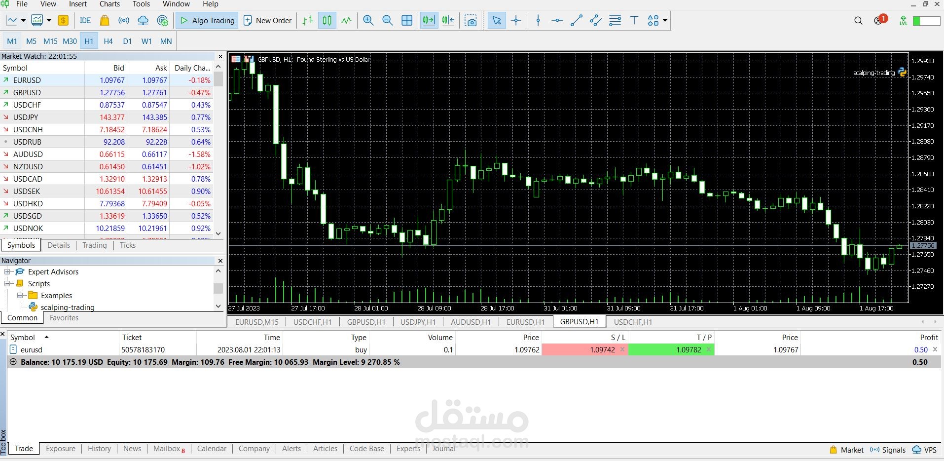Switch timeframe to W1
The width and height of the screenshot is (944, 461).
point(146,41)
